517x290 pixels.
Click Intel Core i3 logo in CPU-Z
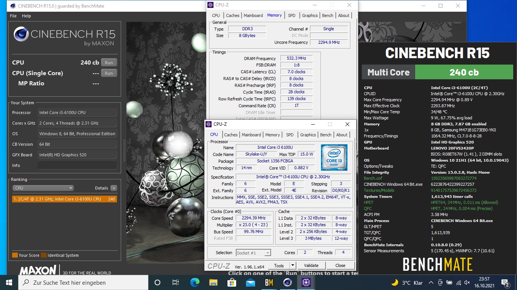tap(334, 157)
